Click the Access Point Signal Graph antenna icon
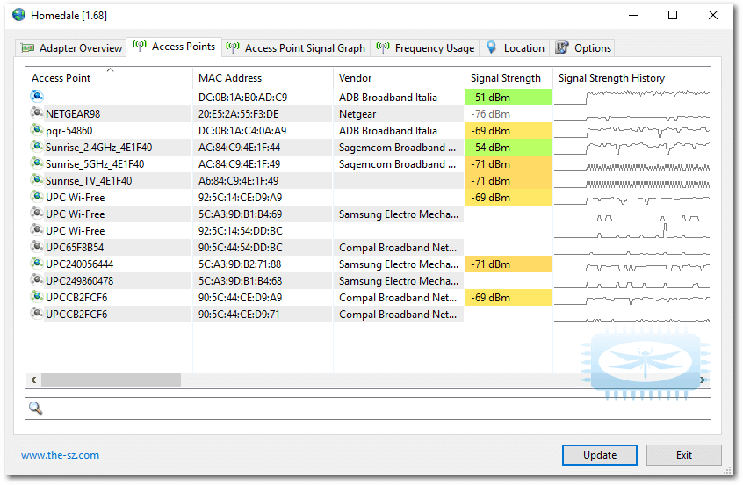The width and height of the screenshot is (743, 485). [233, 47]
